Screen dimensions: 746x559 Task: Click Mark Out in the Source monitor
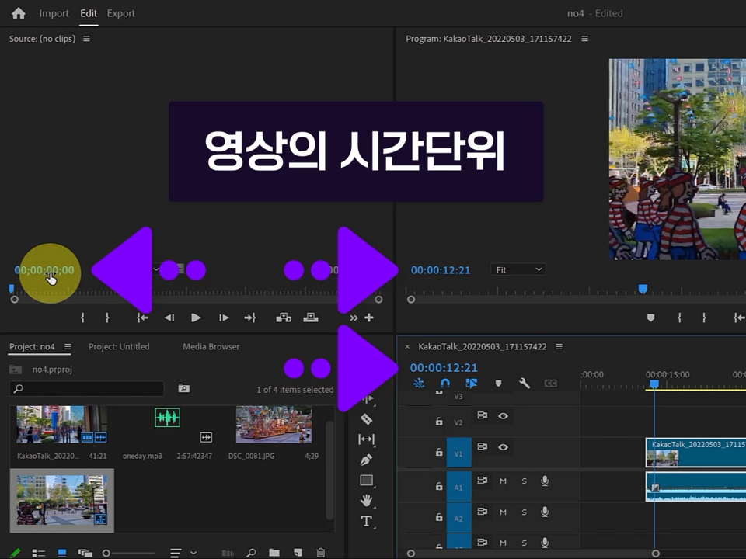(107, 318)
